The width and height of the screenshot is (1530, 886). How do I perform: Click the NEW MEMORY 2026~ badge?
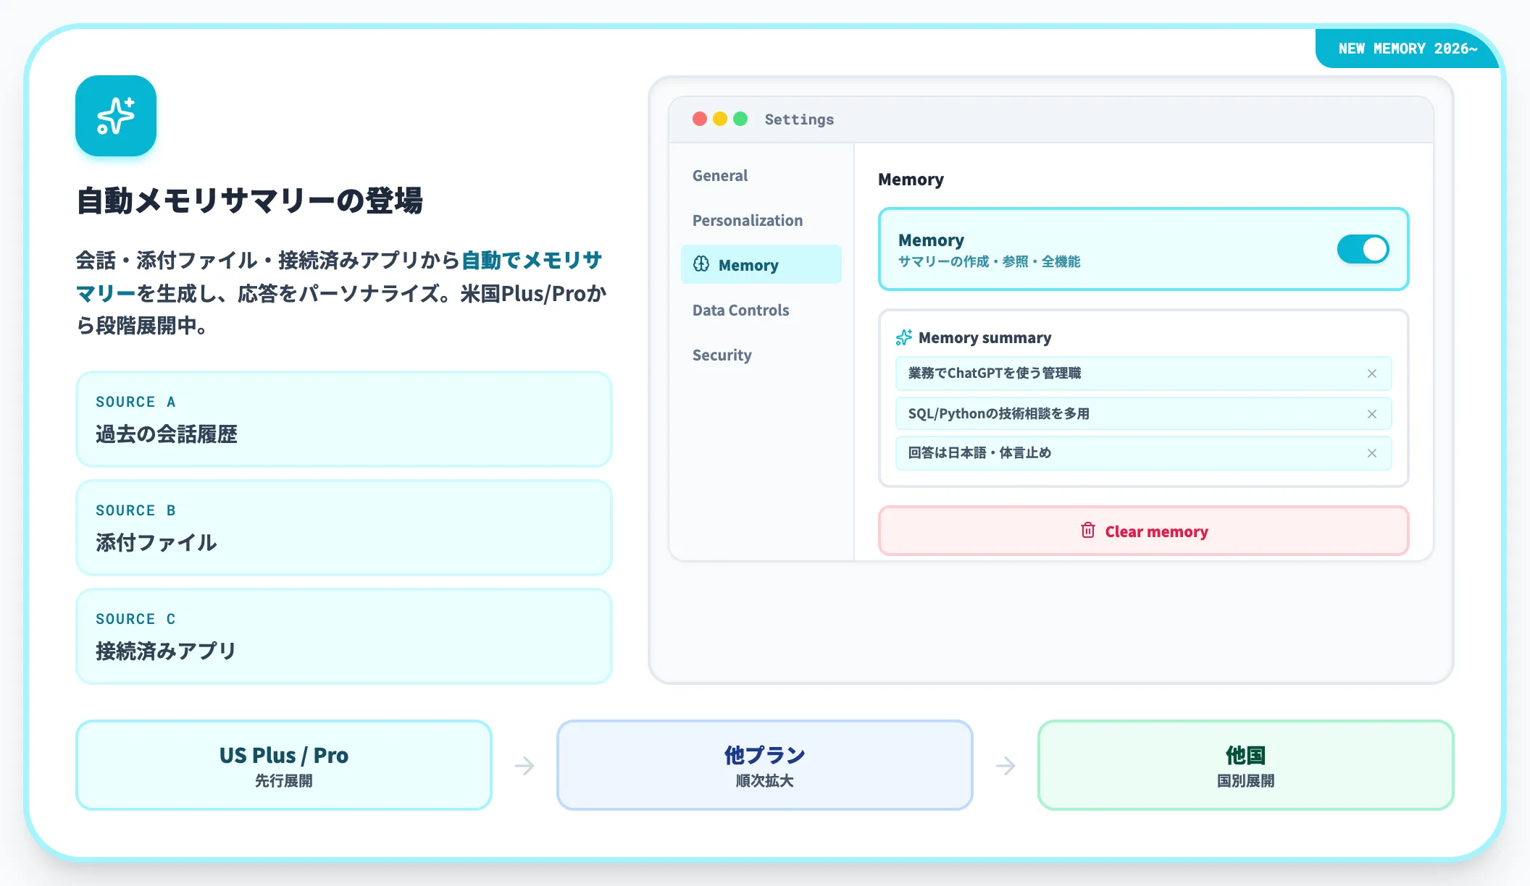point(1408,48)
